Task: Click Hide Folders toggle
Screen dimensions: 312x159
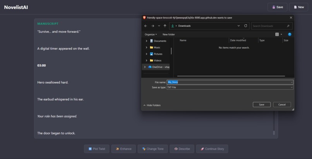Action: tap(152, 105)
